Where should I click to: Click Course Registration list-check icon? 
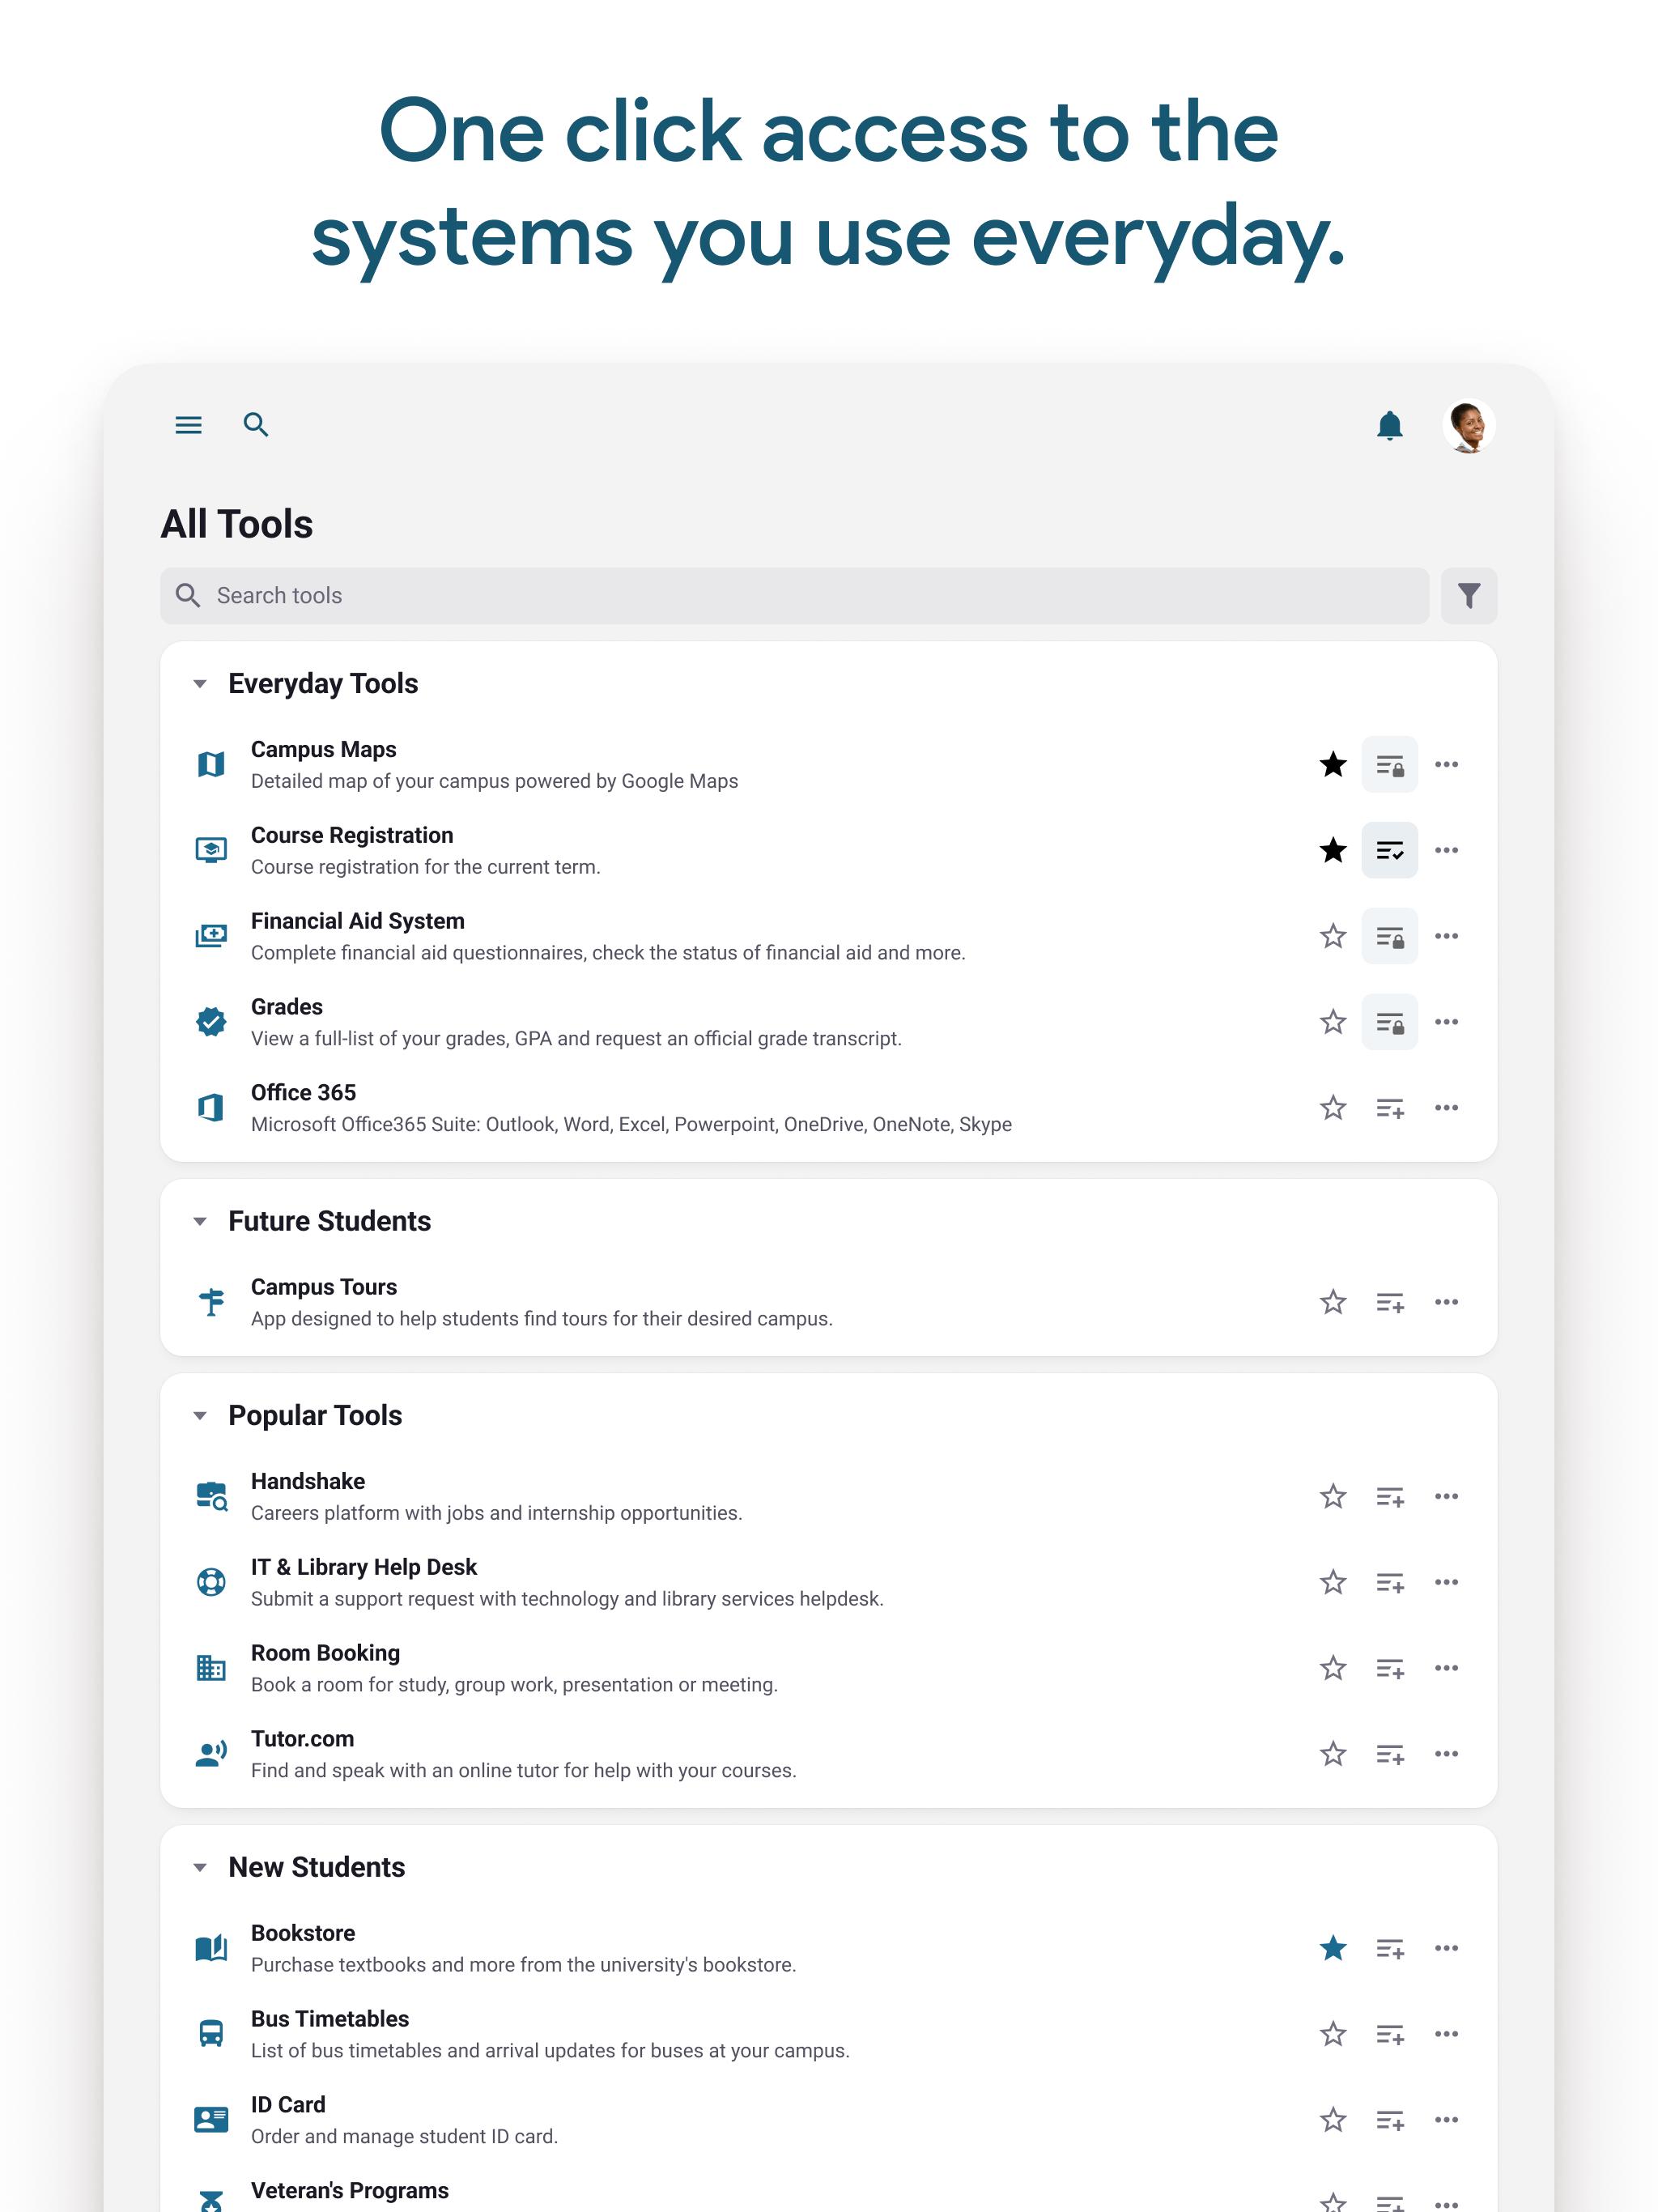click(1389, 851)
